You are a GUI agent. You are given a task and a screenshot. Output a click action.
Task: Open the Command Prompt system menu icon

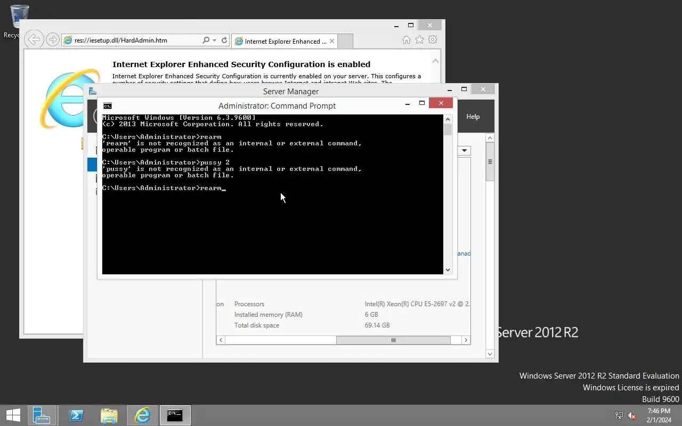point(108,105)
